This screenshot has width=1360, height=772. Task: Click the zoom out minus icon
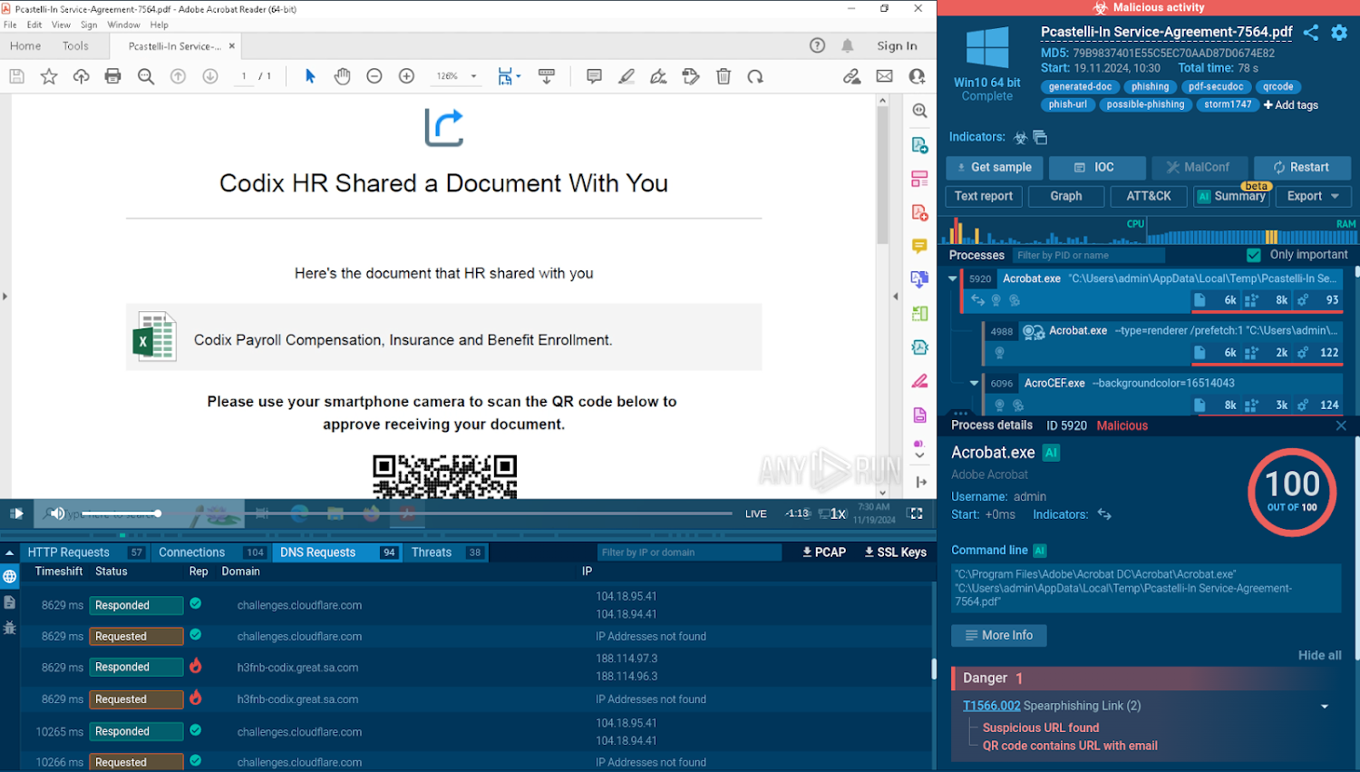374,76
